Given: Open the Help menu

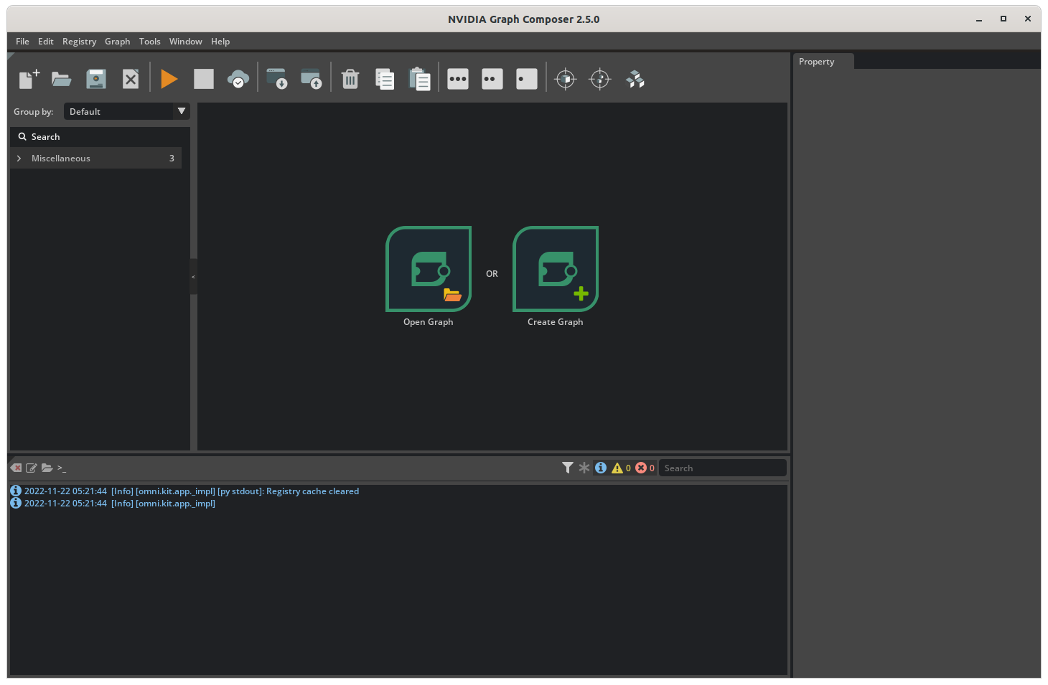Looking at the screenshot, I should pos(220,42).
